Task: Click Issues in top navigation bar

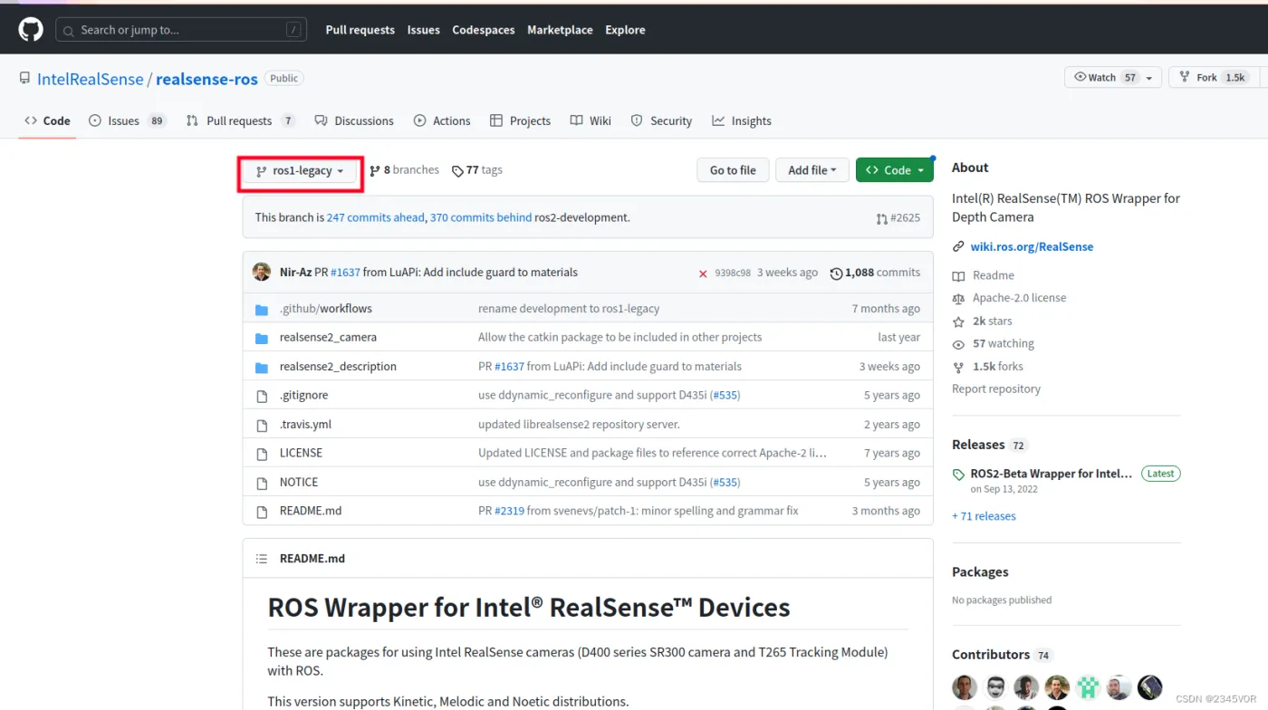Action: point(424,30)
